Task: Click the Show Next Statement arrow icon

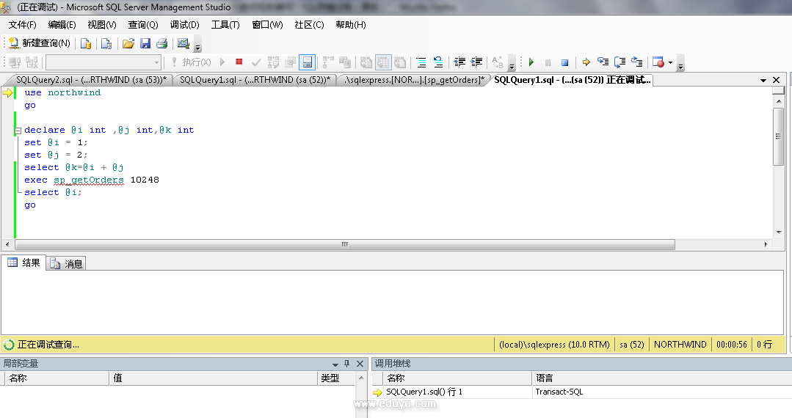Action: pos(586,62)
